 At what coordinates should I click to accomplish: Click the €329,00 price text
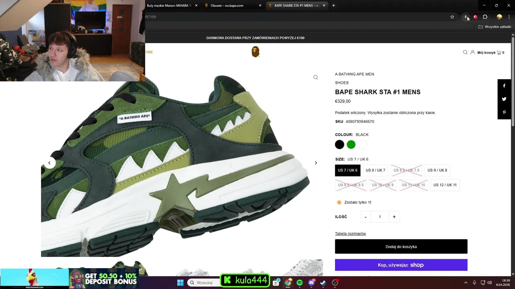tap(343, 101)
